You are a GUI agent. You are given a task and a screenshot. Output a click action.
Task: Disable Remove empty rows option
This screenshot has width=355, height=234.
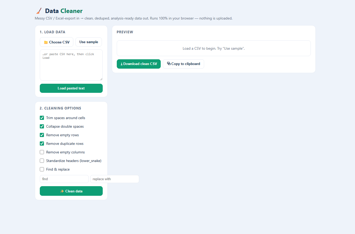click(42, 135)
